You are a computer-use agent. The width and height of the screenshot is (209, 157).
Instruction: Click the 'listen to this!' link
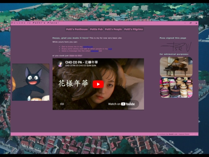click(75, 55)
